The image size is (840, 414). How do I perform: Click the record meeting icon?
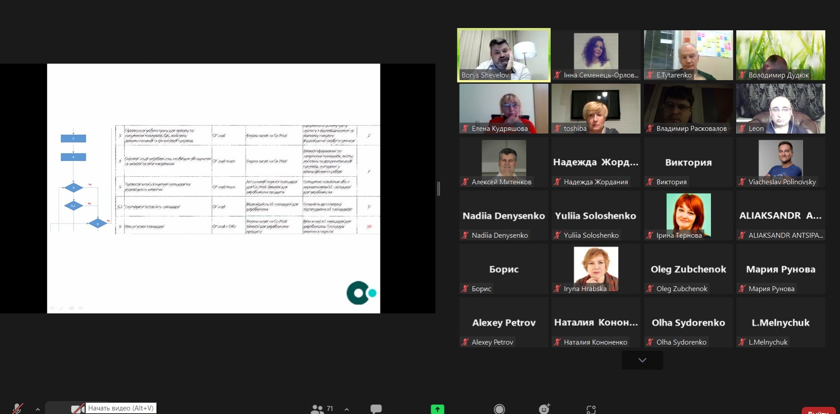pyautogui.click(x=499, y=409)
